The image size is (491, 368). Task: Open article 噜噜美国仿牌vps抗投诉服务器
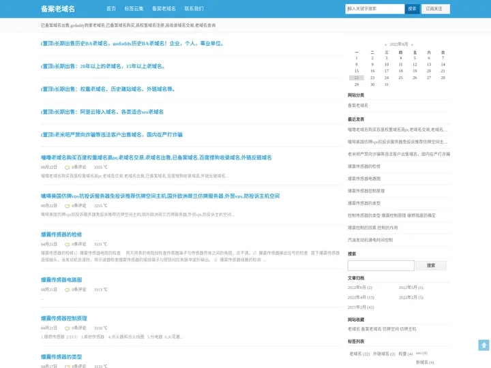160,196
